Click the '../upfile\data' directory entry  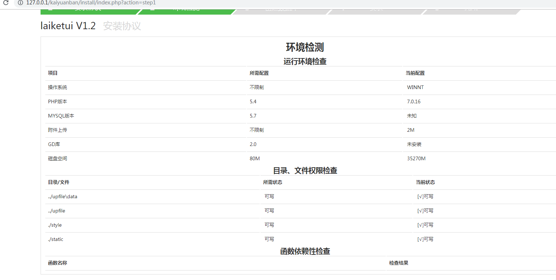pos(62,196)
